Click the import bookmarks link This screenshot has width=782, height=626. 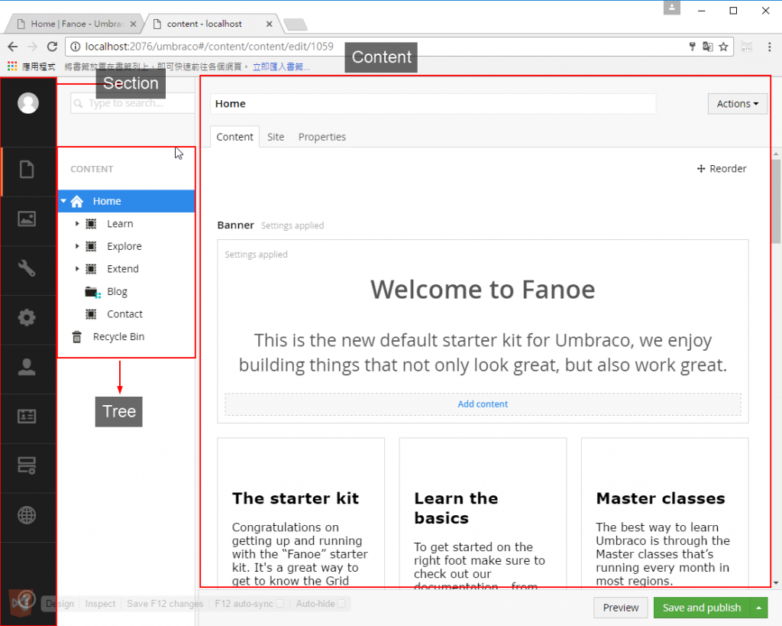coord(281,66)
